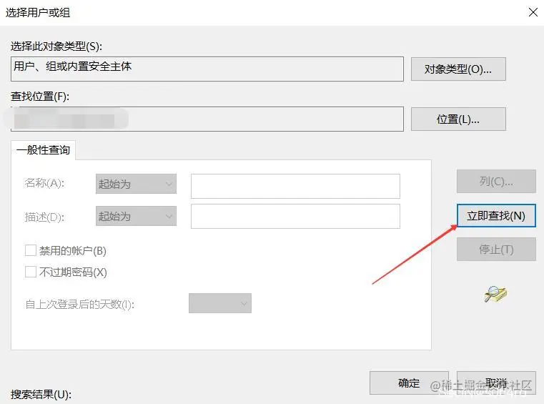
Task: Click the 描述(D) text input field
Action: [295, 216]
